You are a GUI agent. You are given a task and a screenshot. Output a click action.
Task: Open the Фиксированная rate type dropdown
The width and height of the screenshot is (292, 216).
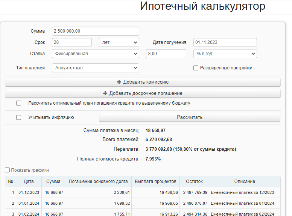pos(95,54)
